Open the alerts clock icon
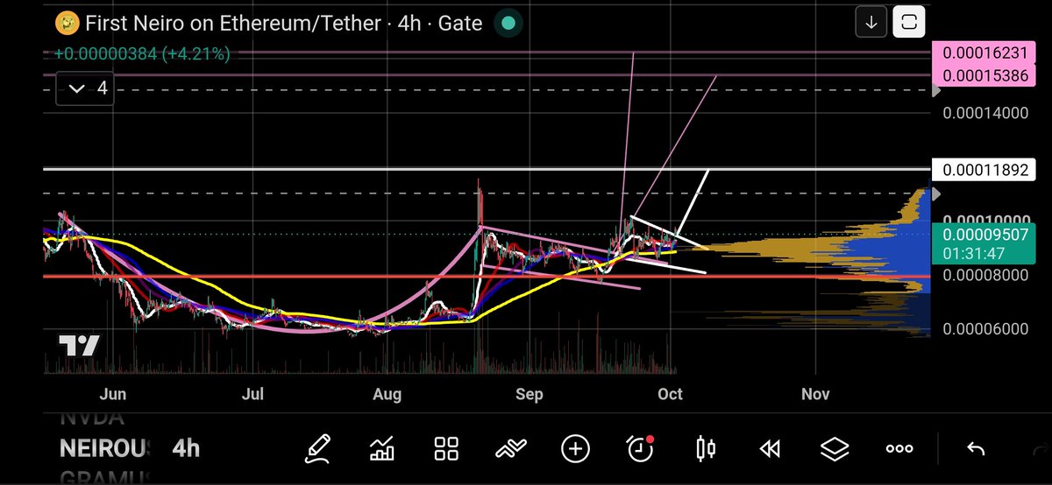The height and width of the screenshot is (485, 1052). [641, 449]
